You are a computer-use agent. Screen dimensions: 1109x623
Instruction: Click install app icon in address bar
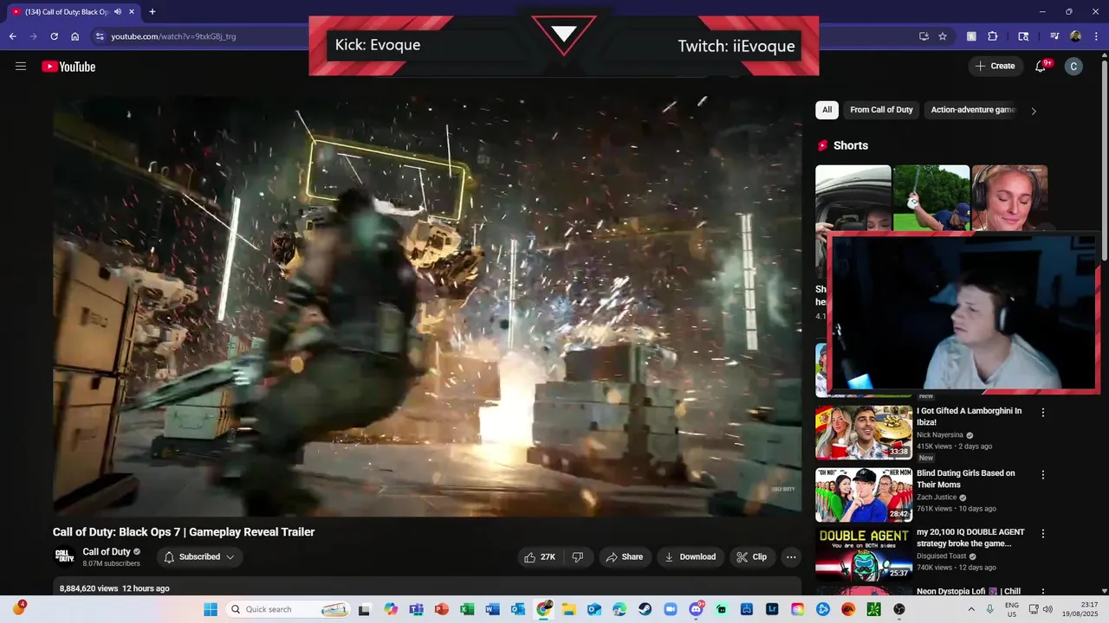click(x=924, y=36)
